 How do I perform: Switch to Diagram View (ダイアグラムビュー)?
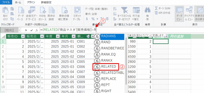tap(189, 13)
